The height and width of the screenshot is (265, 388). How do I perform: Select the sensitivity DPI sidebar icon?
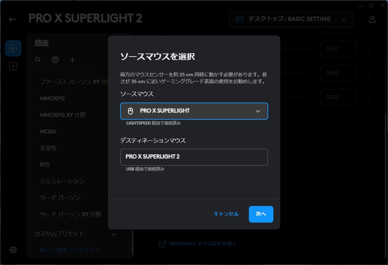click(x=13, y=49)
